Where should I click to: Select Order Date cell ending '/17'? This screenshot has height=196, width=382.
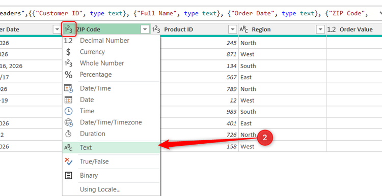31,77
